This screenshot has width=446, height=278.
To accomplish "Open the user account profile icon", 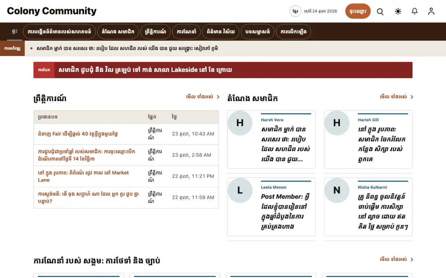I will (431, 11).
